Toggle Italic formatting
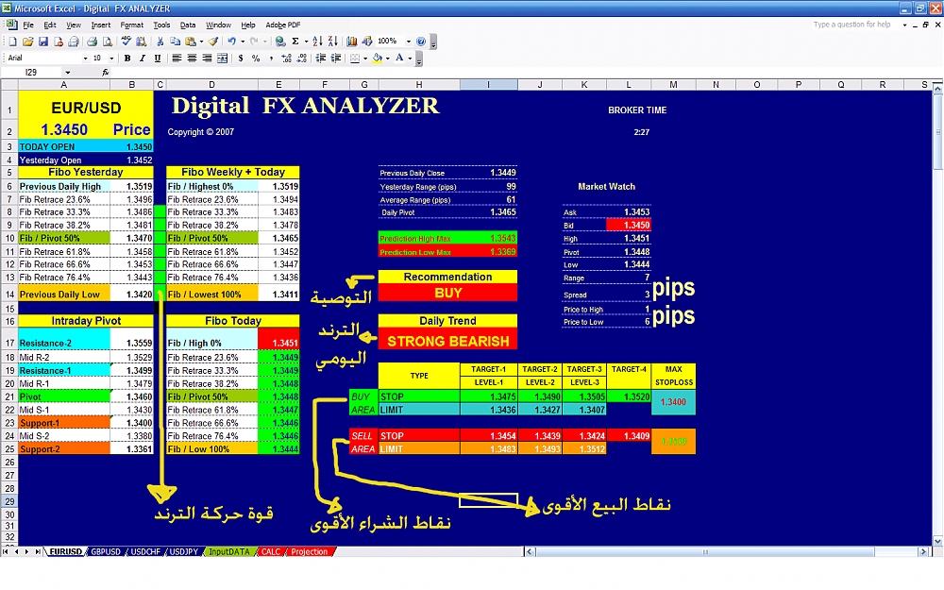This screenshot has height=590, width=944. [143, 59]
